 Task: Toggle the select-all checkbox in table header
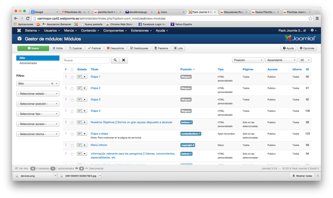point(72,70)
